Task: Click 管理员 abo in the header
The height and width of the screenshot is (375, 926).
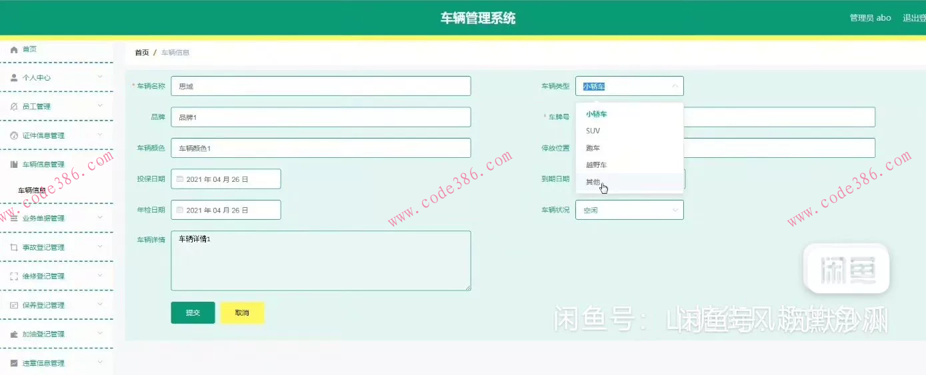Action: pyautogui.click(x=870, y=18)
